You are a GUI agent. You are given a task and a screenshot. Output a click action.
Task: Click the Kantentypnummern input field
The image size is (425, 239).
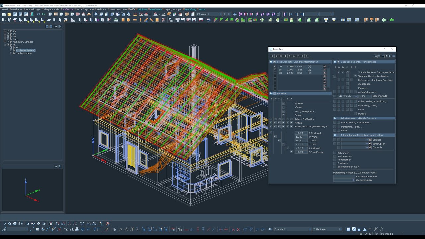click(344, 176)
